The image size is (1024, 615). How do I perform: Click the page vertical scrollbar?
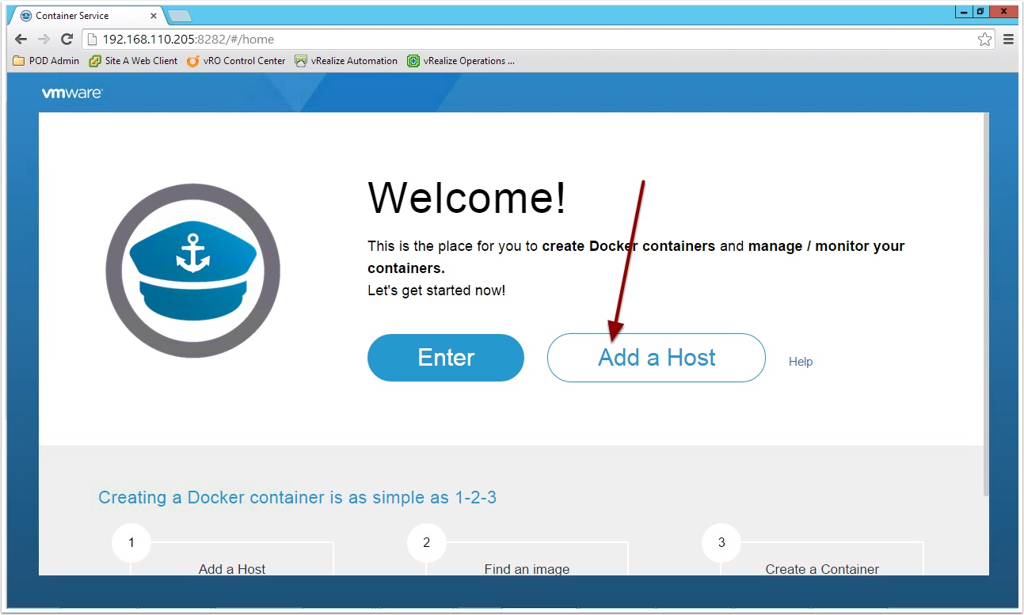pos(986,305)
